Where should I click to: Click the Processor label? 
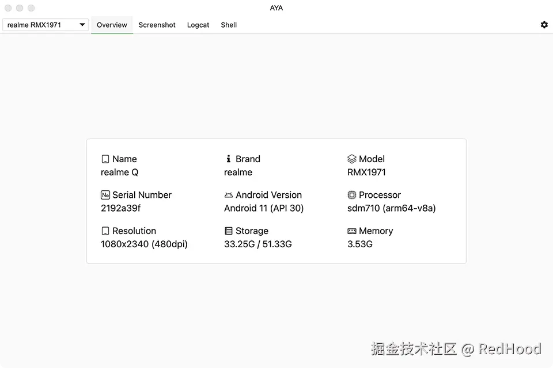(x=380, y=195)
